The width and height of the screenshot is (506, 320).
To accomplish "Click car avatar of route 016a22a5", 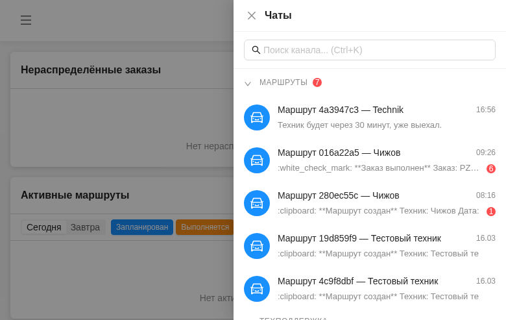I will [x=257, y=160].
